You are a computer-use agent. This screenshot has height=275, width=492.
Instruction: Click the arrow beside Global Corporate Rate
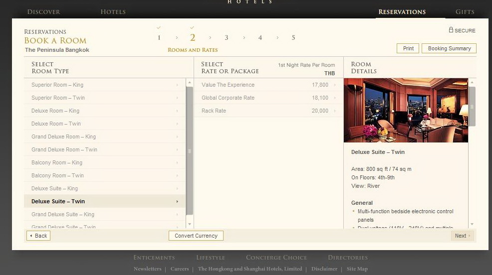tap(335, 98)
